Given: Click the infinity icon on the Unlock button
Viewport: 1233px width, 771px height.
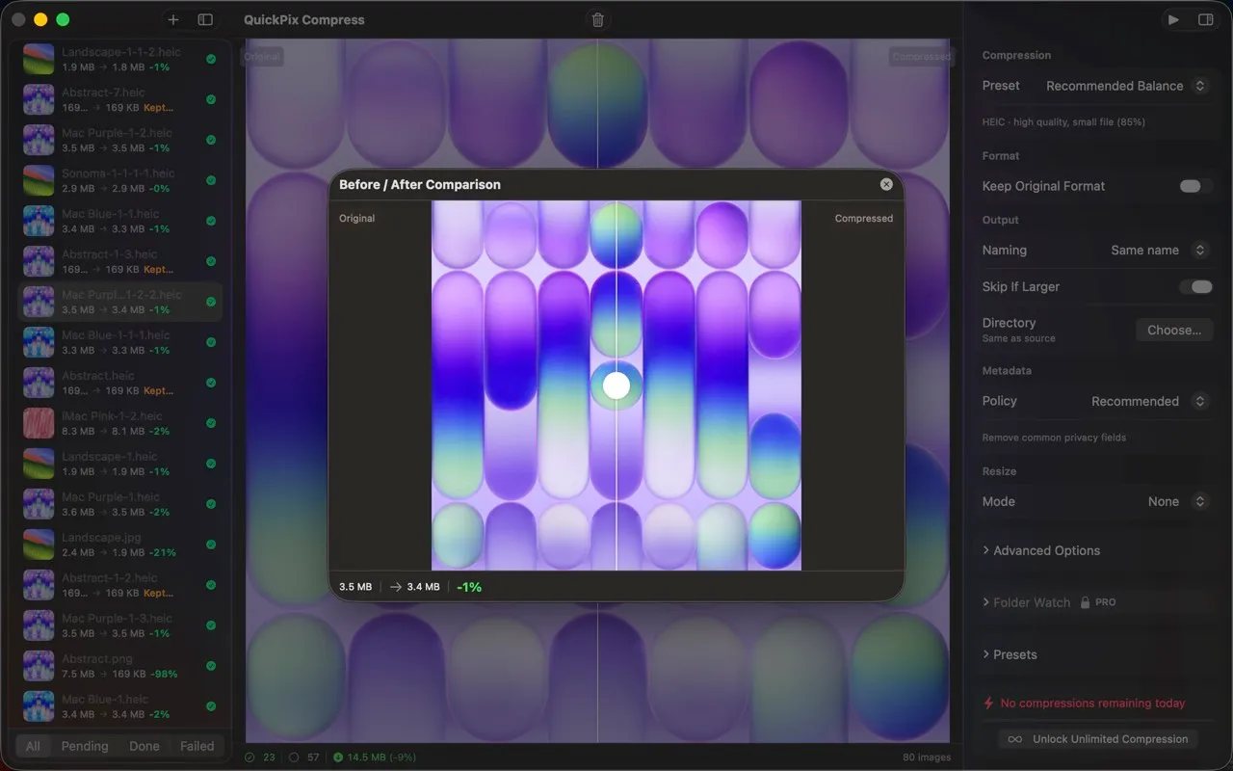Looking at the screenshot, I should click(x=1014, y=739).
